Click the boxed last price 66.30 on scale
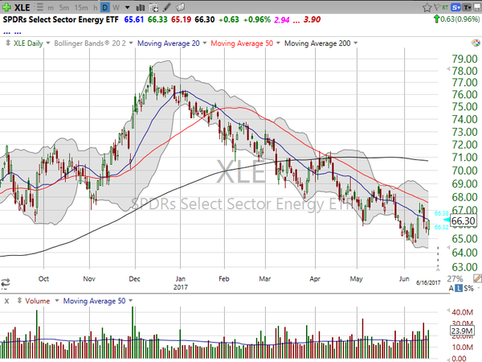This screenshot has width=482, height=362. 464,221
